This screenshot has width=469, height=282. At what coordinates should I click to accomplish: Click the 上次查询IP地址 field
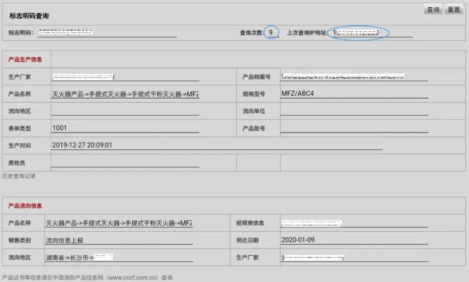click(x=369, y=33)
